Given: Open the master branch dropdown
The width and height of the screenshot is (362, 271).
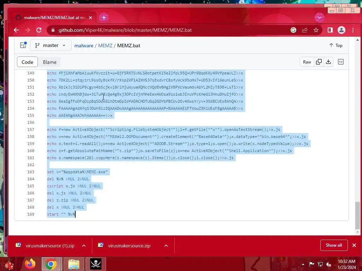Looking at the screenshot, I should point(50,46).
